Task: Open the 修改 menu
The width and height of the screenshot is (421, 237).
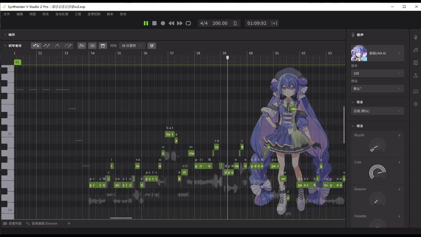Action: (x=45, y=14)
